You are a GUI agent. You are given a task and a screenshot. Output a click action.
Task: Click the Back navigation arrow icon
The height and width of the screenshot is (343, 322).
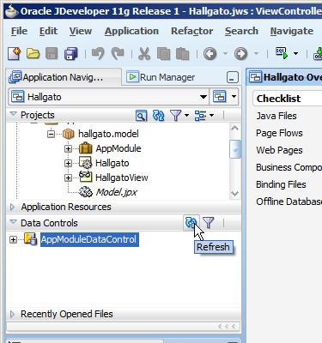[210, 53]
